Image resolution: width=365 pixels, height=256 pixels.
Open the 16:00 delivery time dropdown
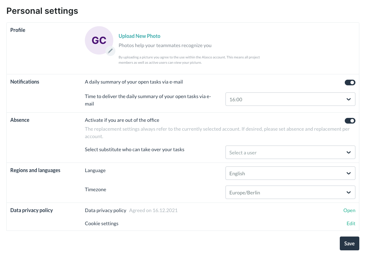286,99
